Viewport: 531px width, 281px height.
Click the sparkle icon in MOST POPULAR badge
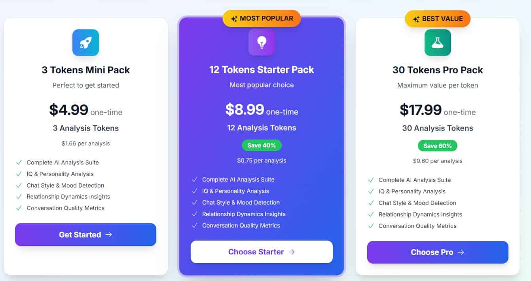[234, 18]
